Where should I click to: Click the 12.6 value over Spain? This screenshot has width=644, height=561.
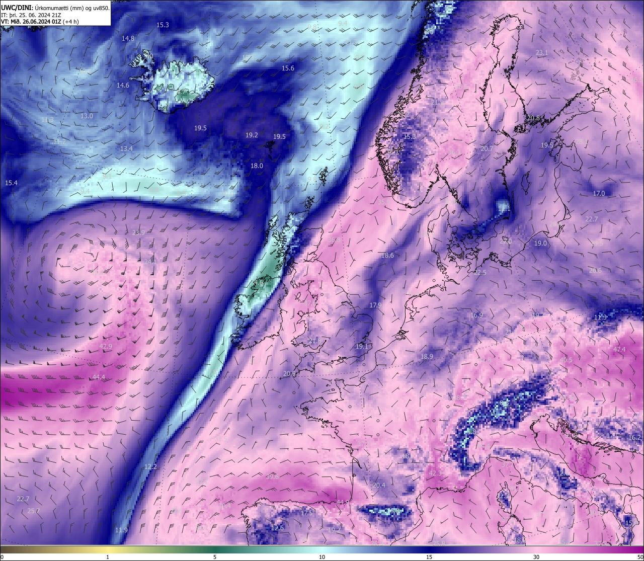point(277,528)
